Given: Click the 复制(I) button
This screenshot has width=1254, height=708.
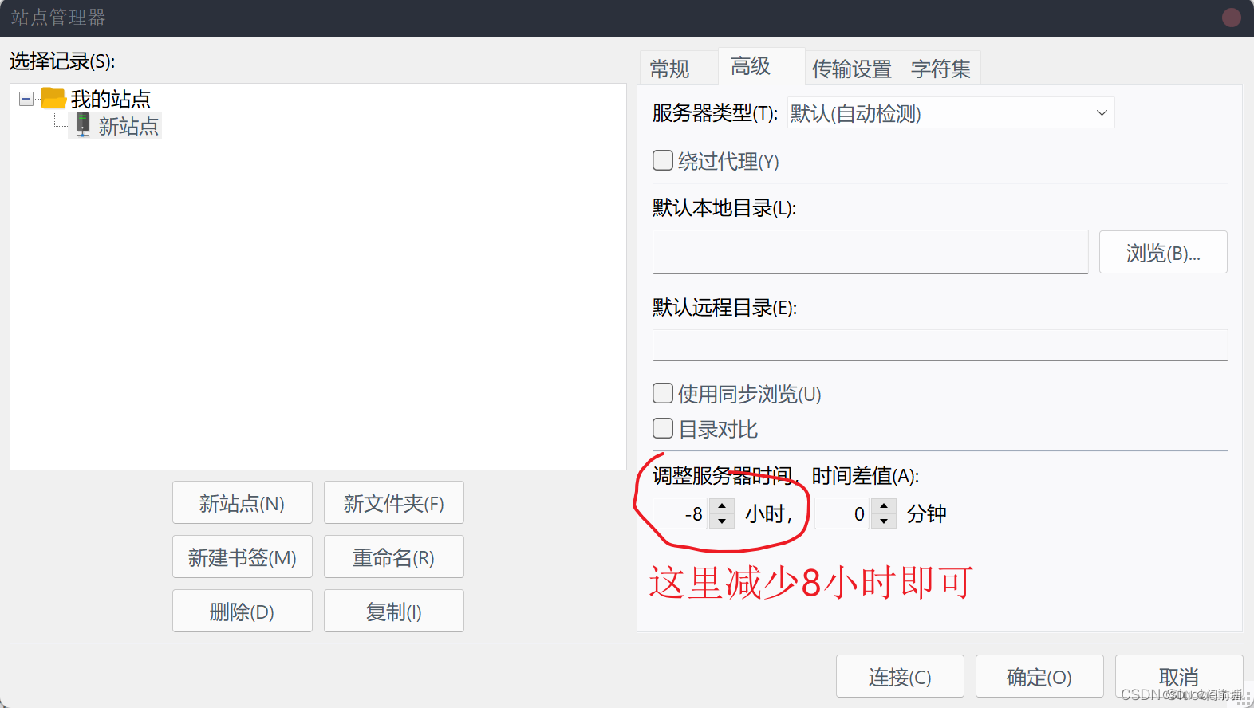Looking at the screenshot, I should pos(394,612).
